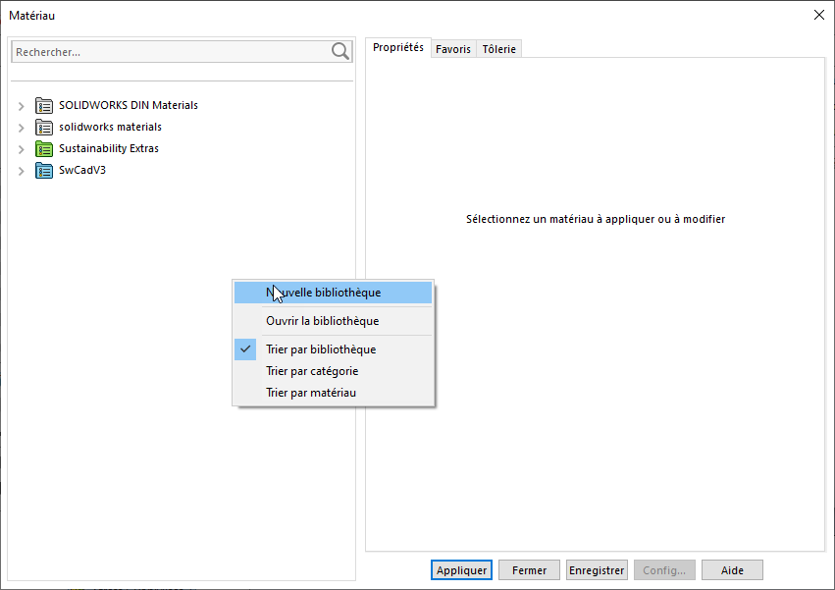Enable Trier par matériau sorting

pos(311,393)
